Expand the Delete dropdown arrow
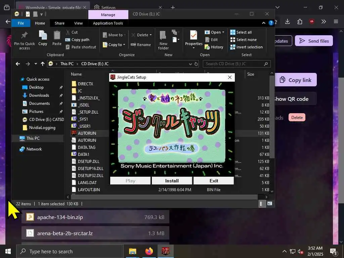This screenshot has height=258, width=344. [x=151, y=35]
